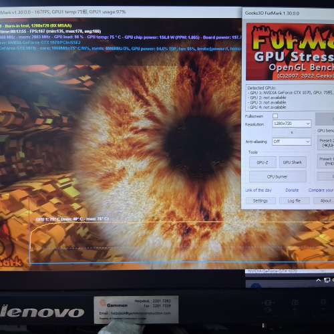Click the Geeks3D FurMark 1.30.0.0 title bar
The width and height of the screenshot is (334, 334).
[289, 13]
